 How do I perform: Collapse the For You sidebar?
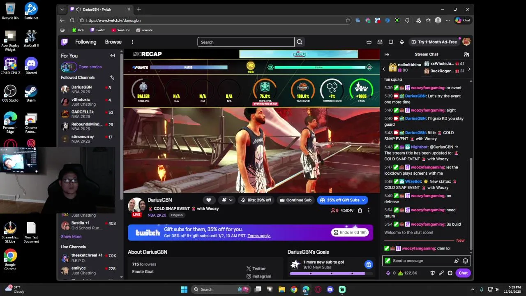(113, 55)
